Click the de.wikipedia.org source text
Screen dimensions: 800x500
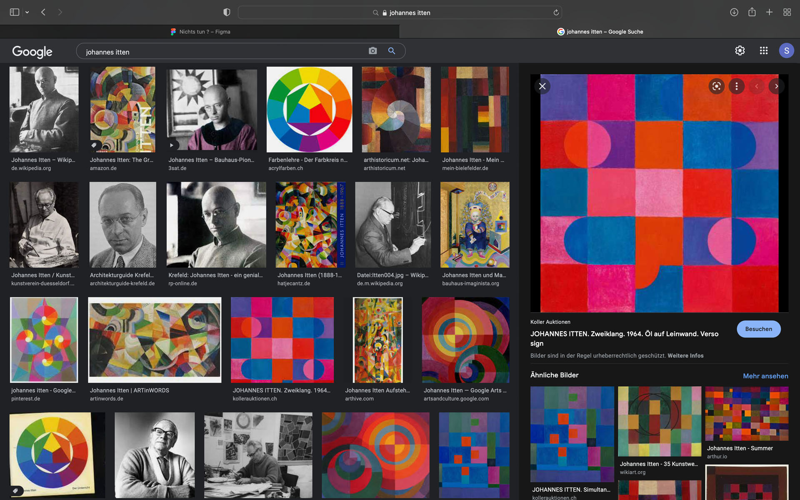[x=31, y=168]
